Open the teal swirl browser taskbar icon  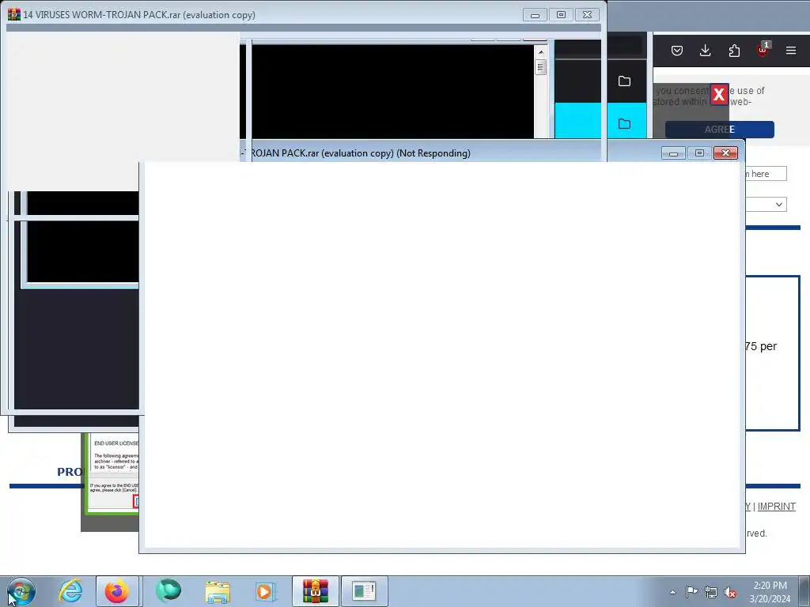coord(168,591)
